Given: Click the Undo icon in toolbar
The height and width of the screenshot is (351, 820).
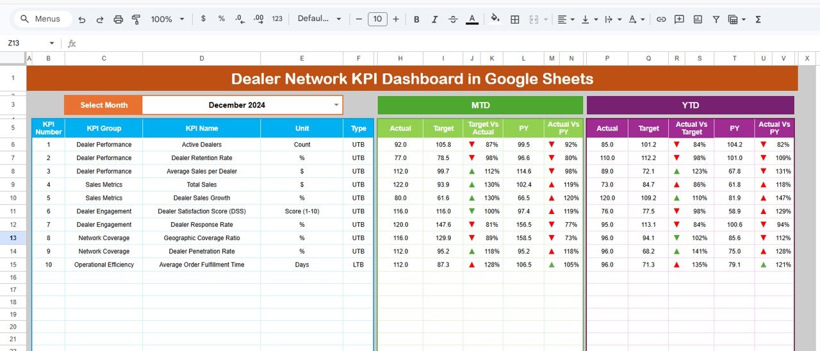Looking at the screenshot, I should click(82, 19).
